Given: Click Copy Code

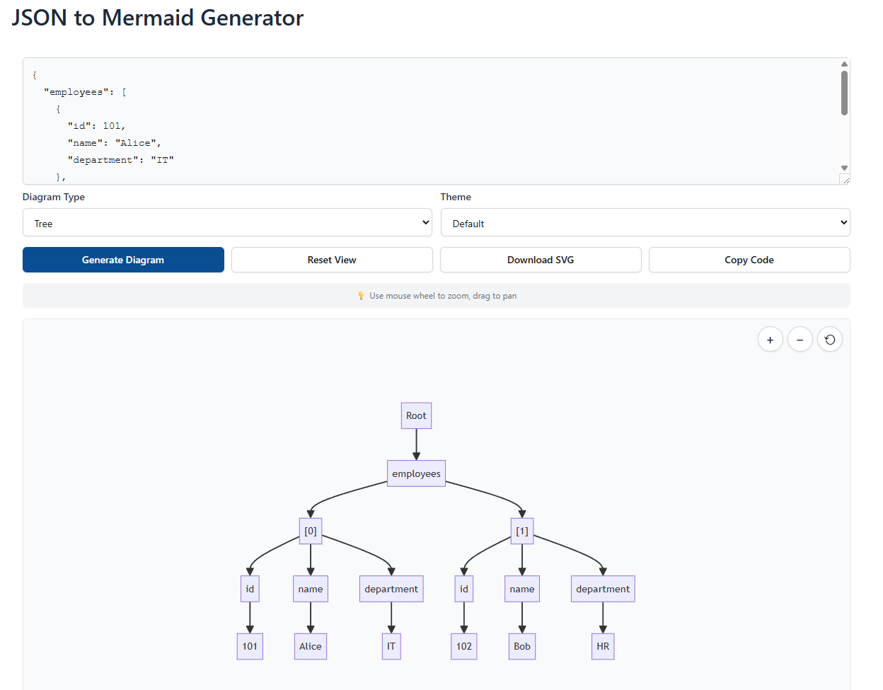Looking at the screenshot, I should pyautogui.click(x=749, y=260).
